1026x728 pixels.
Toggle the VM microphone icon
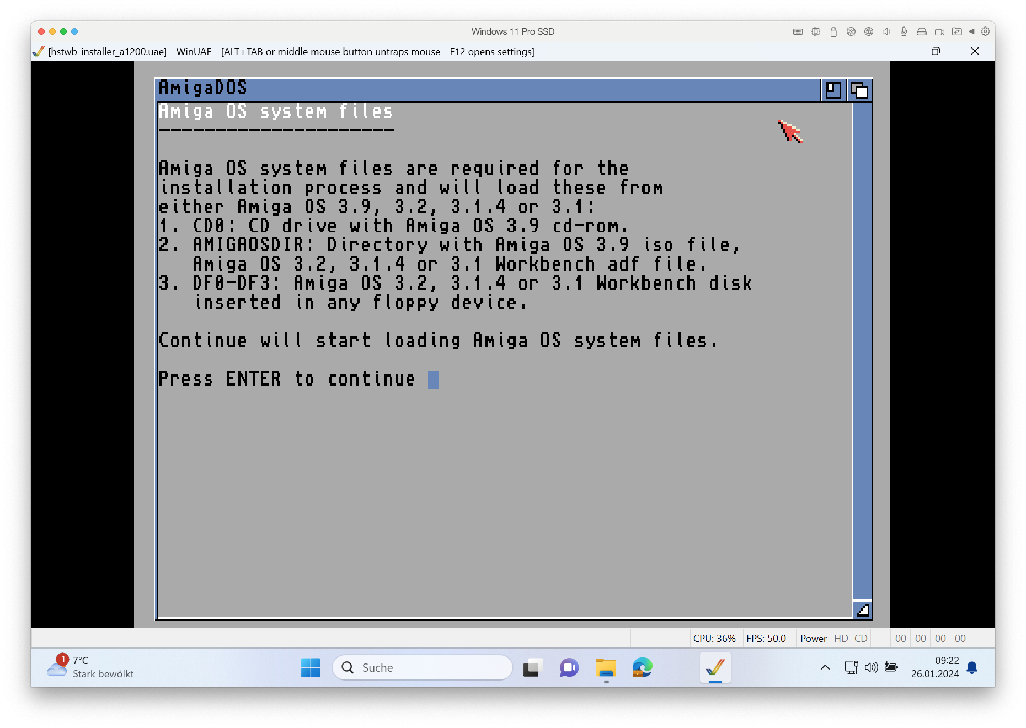tap(904, 32)
